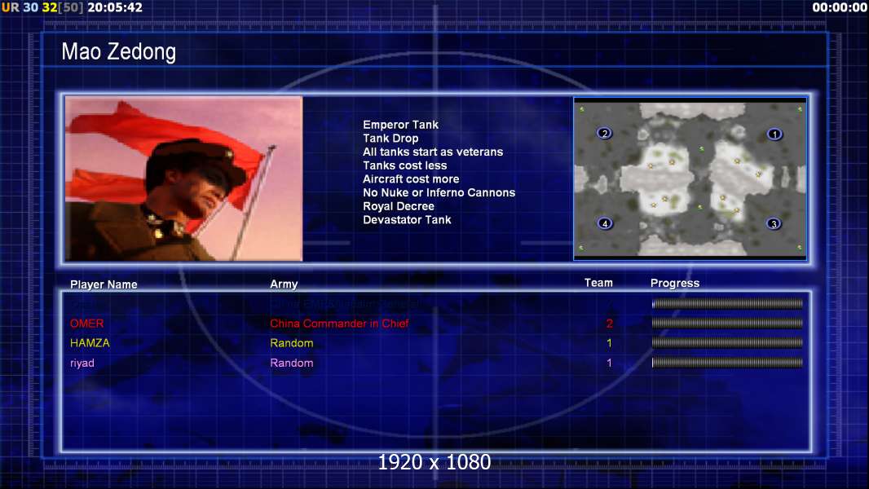Click the "Tank Drop" ability text
This screenshot has width=869, height=489.
click(x=390, y=139)
